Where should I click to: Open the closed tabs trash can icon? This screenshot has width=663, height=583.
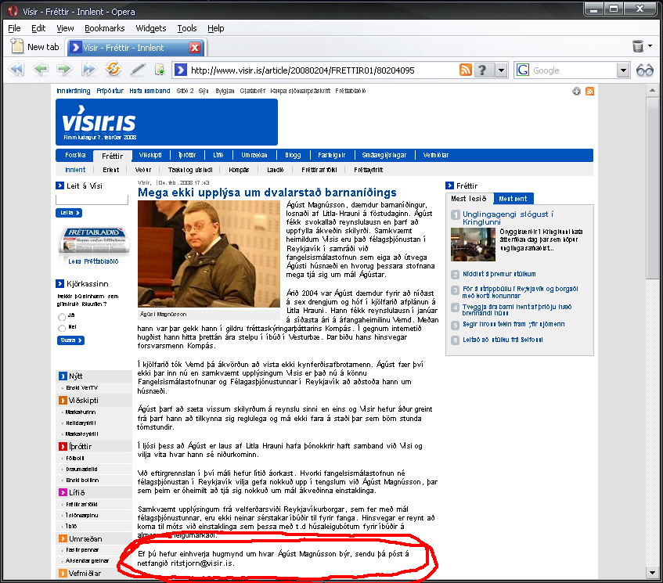[x=638, y=46]
